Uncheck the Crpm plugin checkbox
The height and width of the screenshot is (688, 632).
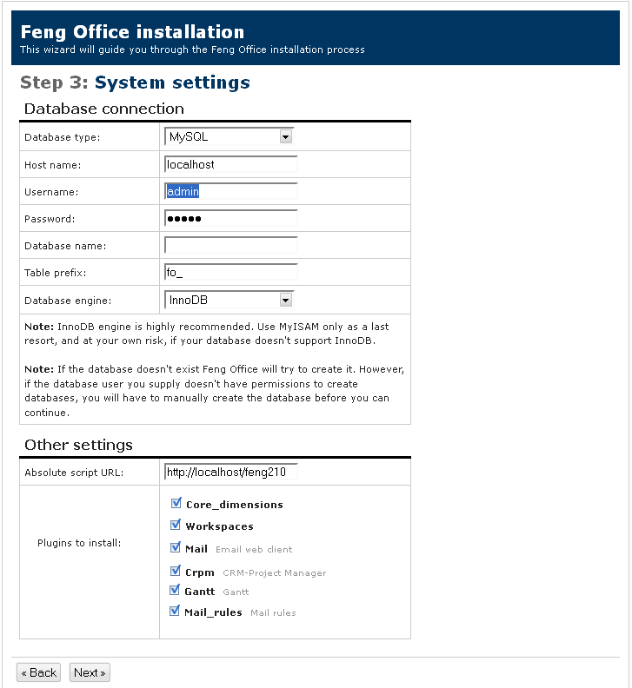coord(176,572)
